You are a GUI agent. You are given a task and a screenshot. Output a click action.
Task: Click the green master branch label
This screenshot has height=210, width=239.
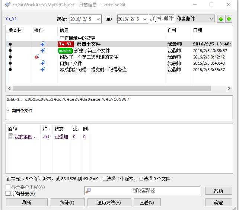pos(66,51)
